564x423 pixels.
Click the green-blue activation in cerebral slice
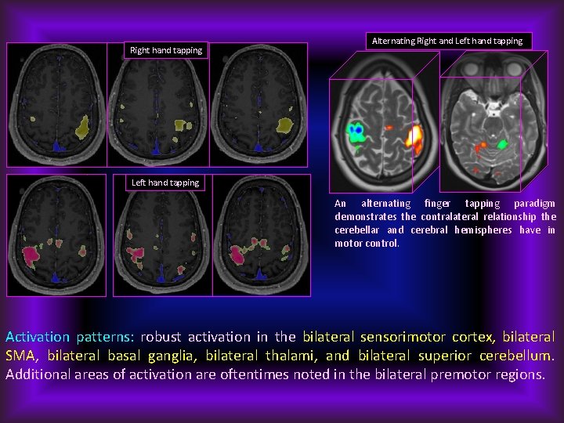356,133
